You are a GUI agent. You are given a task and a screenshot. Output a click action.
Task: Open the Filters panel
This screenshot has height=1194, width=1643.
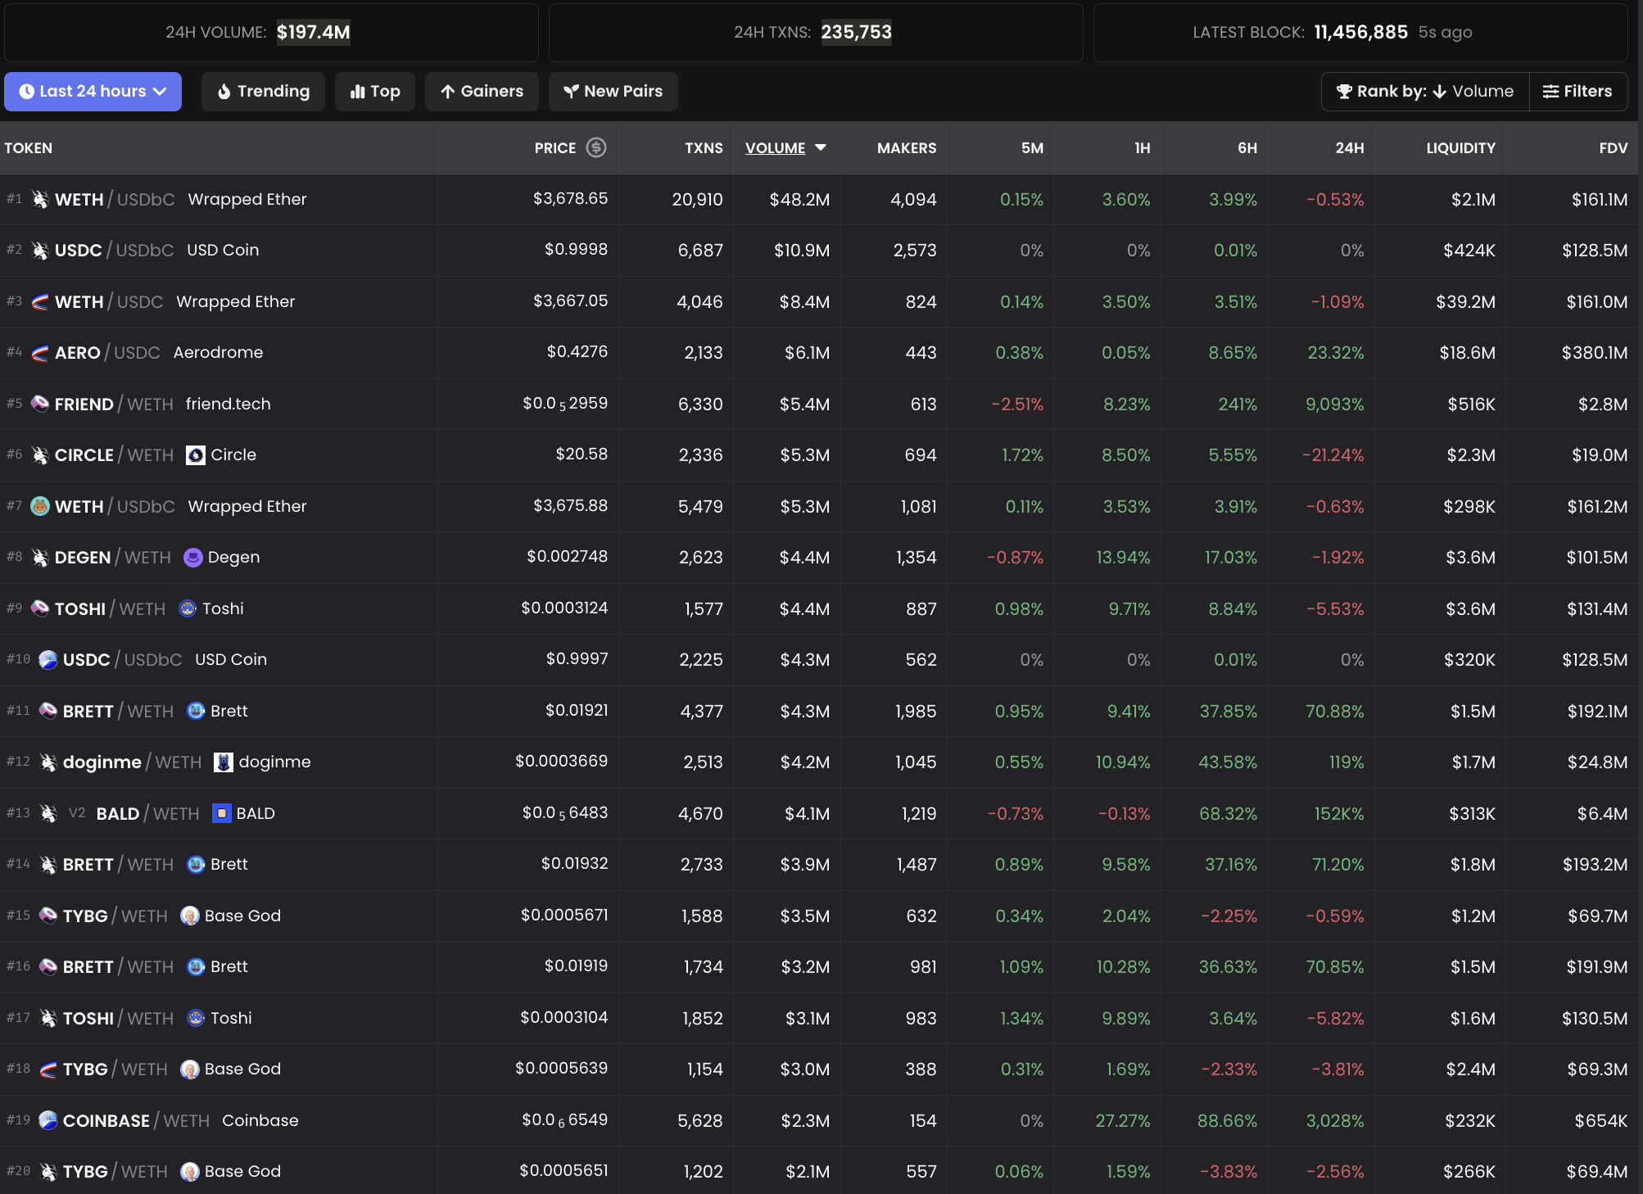[x=1577, y=91]
